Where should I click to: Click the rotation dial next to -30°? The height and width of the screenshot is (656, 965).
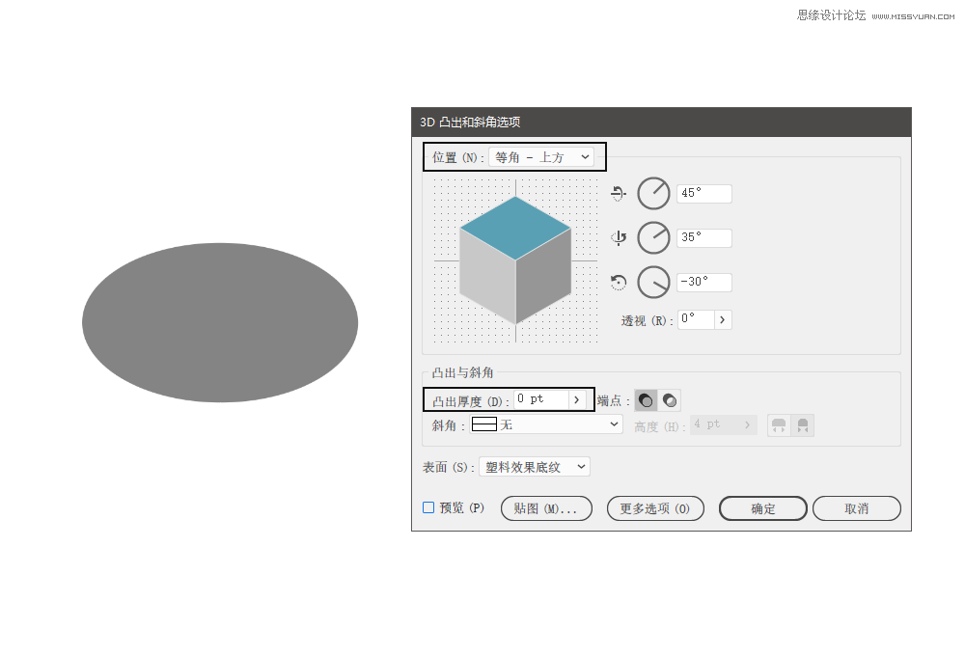pos(653,283)
